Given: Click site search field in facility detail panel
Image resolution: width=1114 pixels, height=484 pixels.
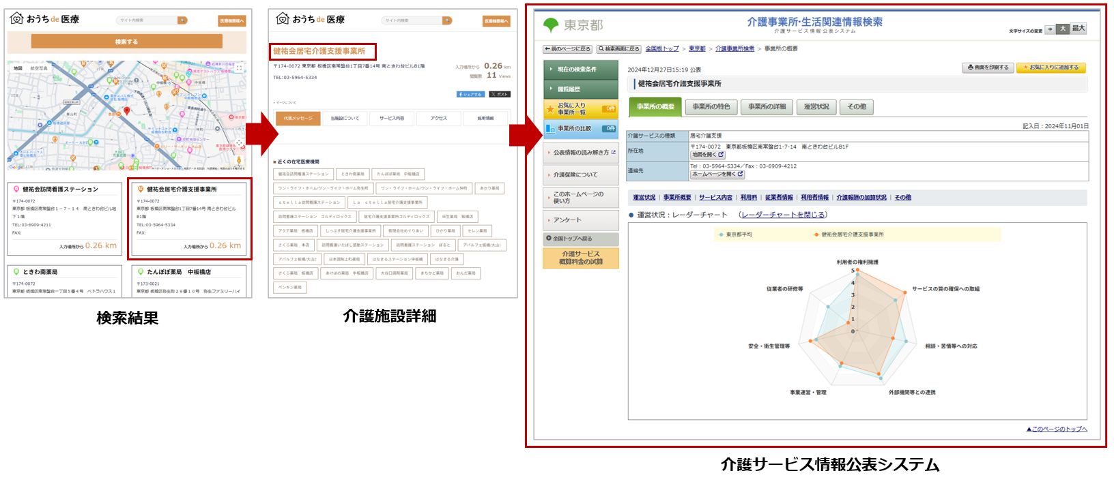Looking at the screenshot, I should [412, 20].
